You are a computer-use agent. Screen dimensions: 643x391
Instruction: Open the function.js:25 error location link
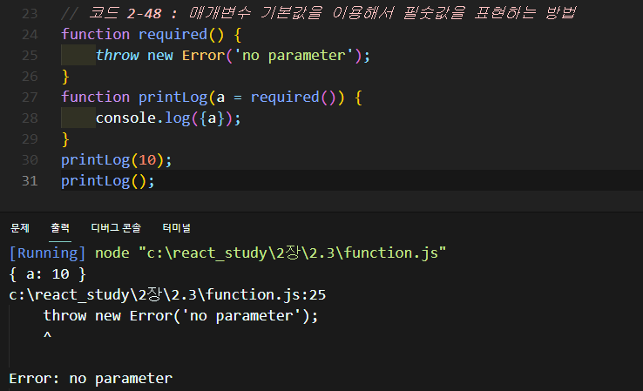point(167,294)
